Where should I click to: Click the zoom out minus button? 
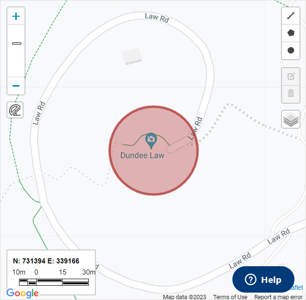pos(16,86)
